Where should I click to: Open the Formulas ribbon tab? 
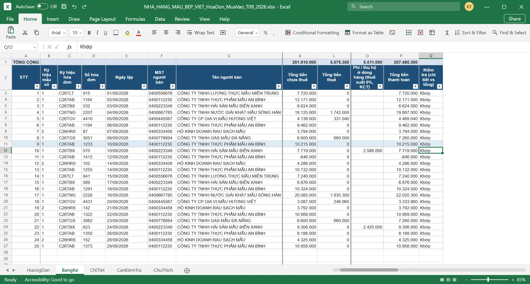pos(135,19)
